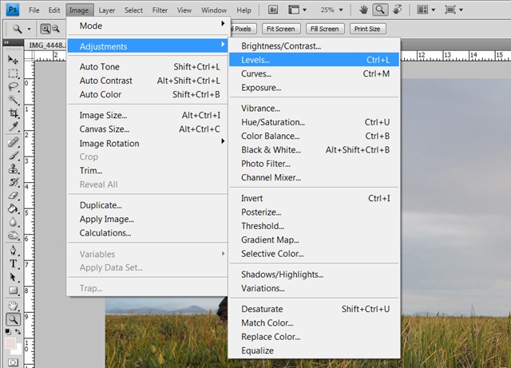
Task: Select the Brush tool
Action: [x=13, y=156]
